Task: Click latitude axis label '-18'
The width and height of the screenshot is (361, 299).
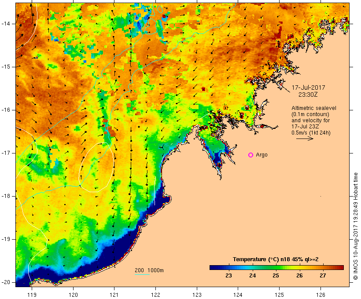Action: [5, 196]
